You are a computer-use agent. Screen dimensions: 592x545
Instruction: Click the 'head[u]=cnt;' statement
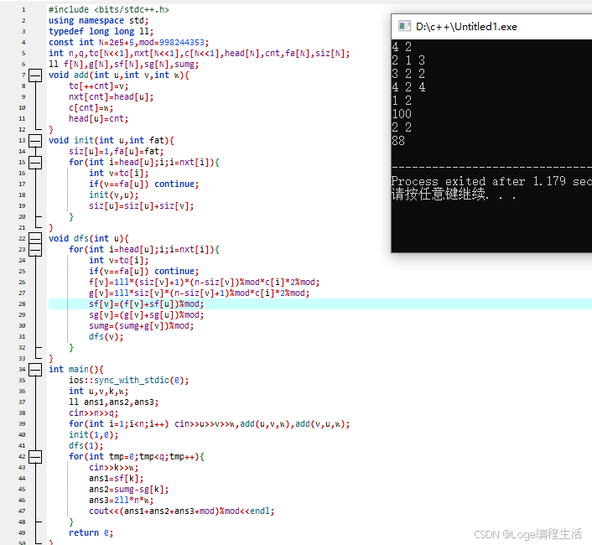(99, 119)
